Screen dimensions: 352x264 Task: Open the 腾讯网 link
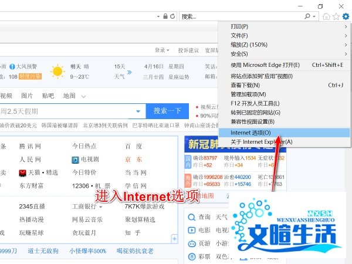point(30,147)
